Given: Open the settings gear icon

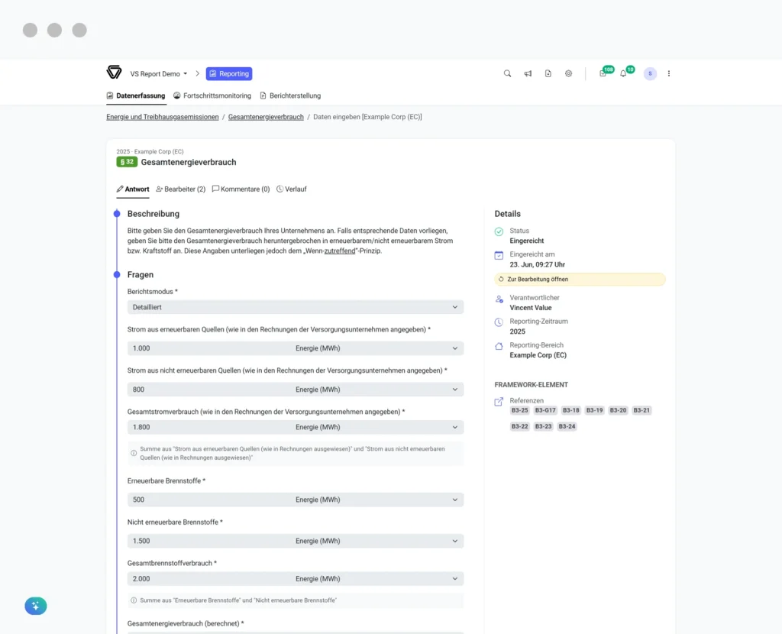Looking at the screenshot, I should coord(568,74).
